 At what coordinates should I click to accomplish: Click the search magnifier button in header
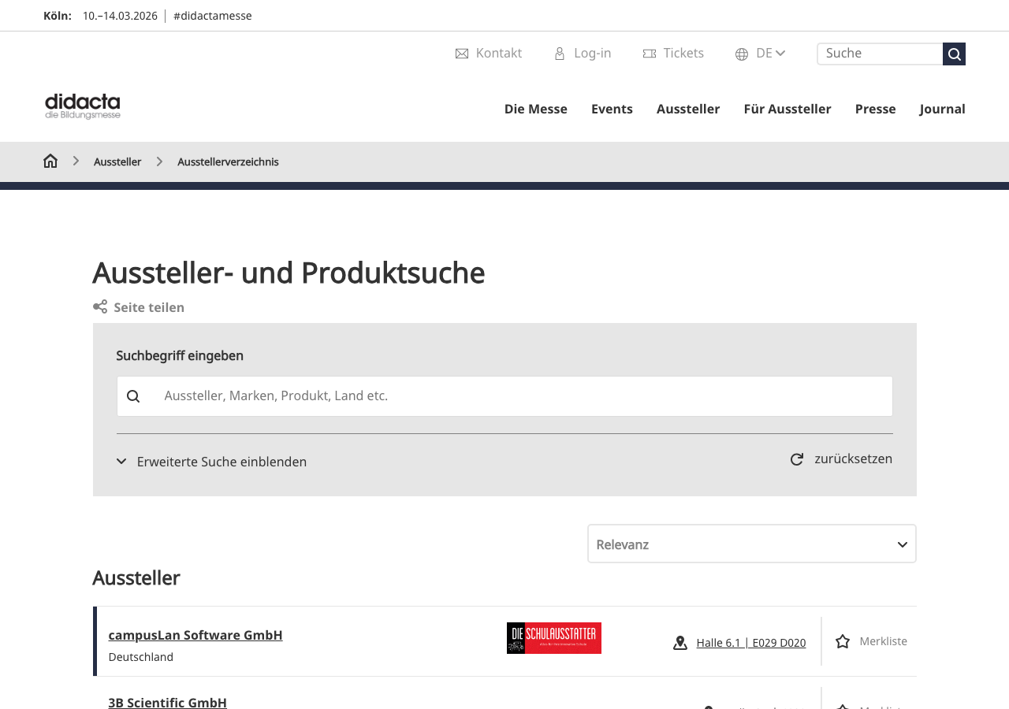pyautogui.click(x=954, y=54)
